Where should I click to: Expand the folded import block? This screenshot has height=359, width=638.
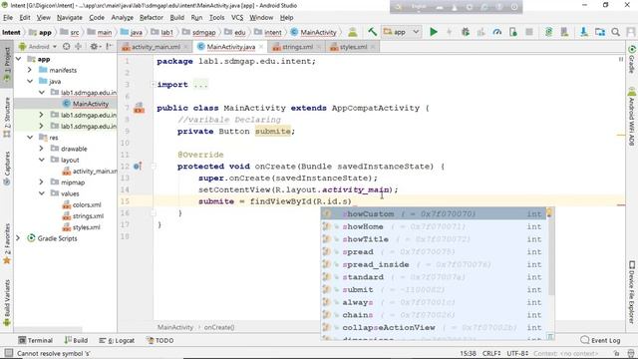pos(154,84)
